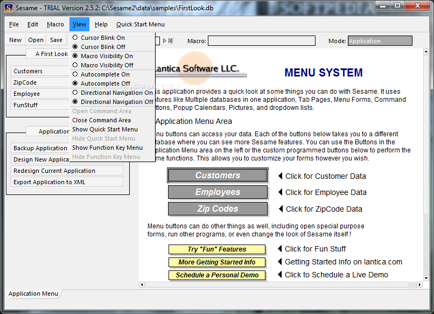
Task: Click the arrow beside Schedule a Live Demo
Action: (x=280, y=274)
